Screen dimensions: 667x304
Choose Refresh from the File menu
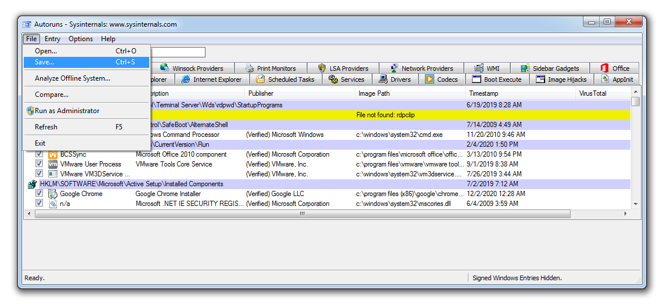pos(86,126)
